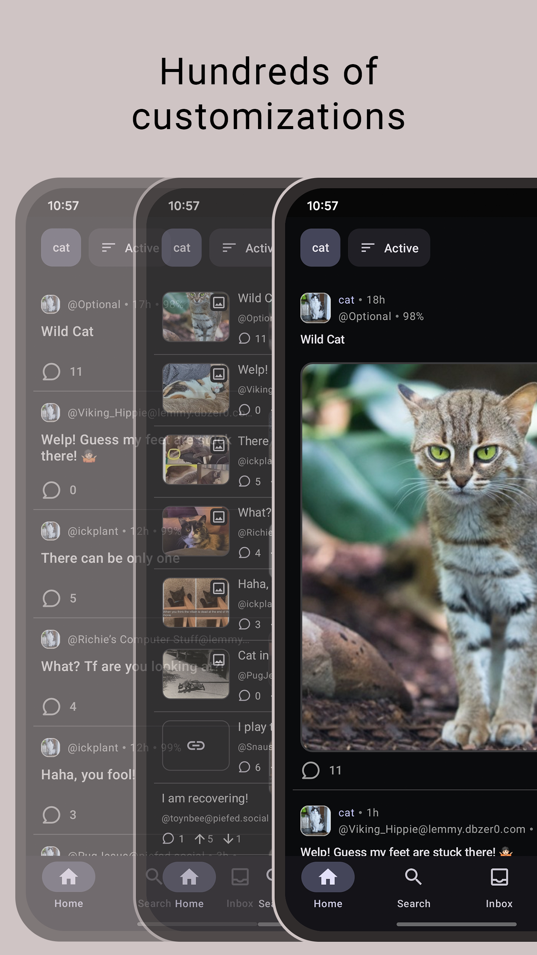
Task: Open the Inbox icon in front phone
Action: 499,877
